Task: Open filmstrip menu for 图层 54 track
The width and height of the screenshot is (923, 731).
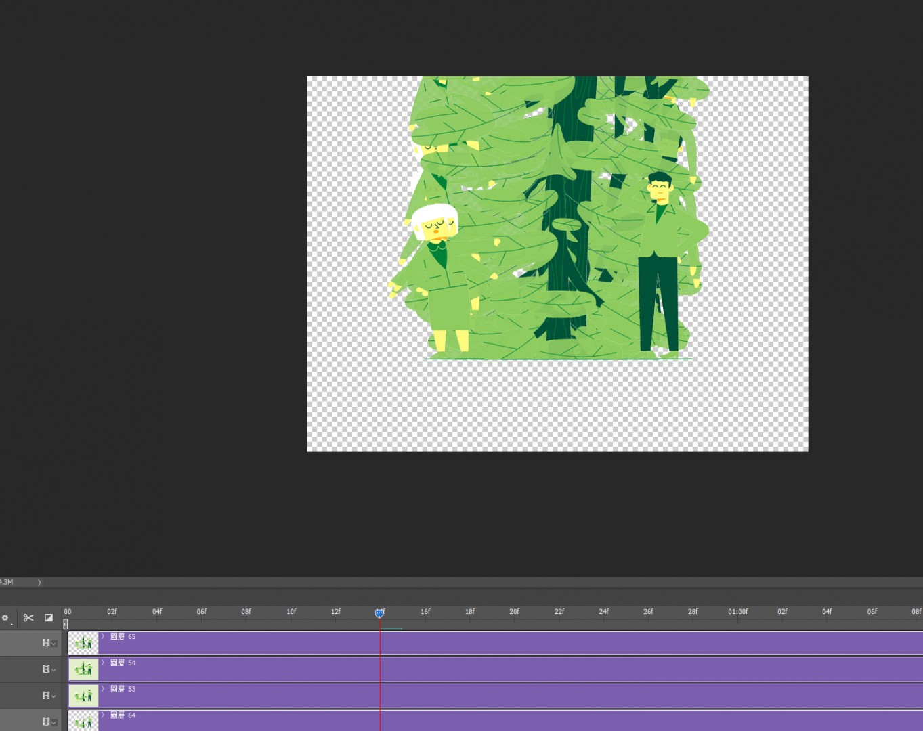Action: [49, 669]
